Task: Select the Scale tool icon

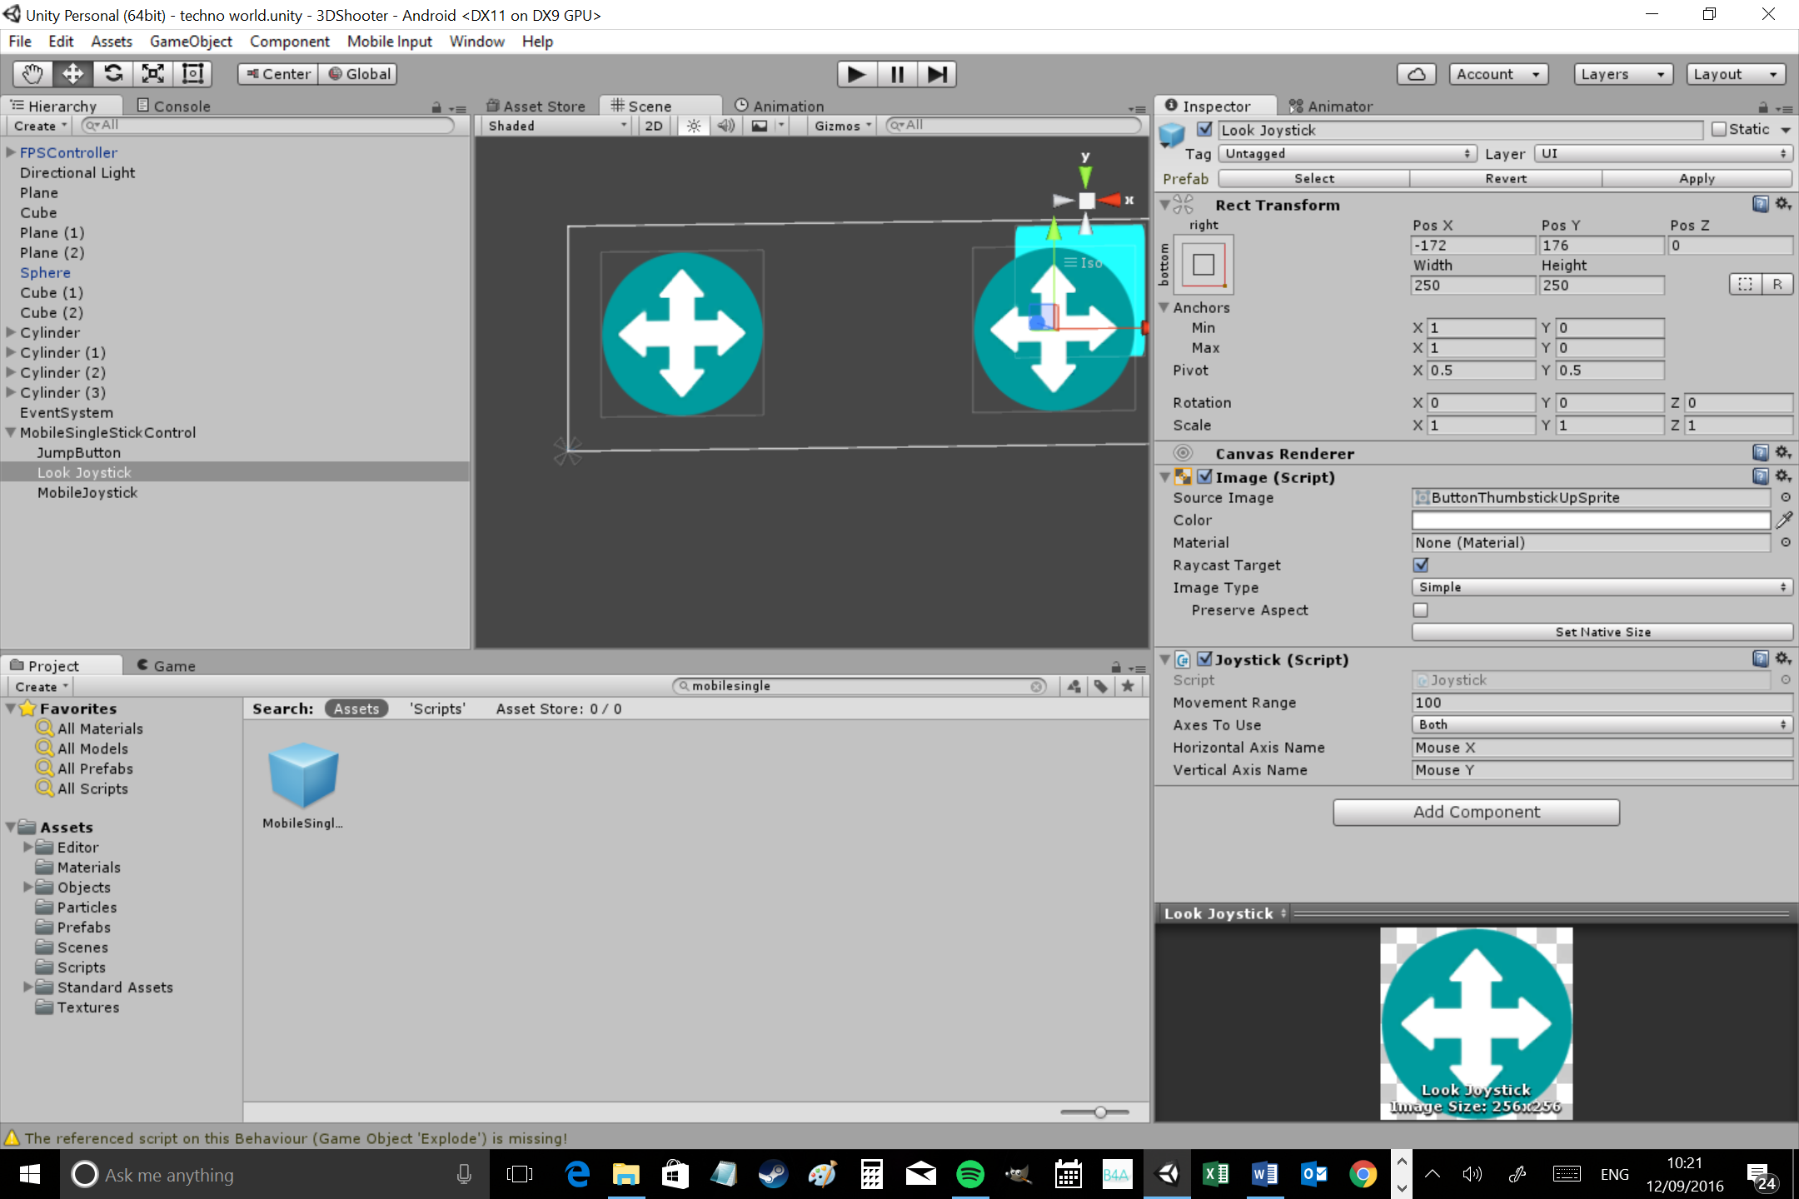Action: 153,74
